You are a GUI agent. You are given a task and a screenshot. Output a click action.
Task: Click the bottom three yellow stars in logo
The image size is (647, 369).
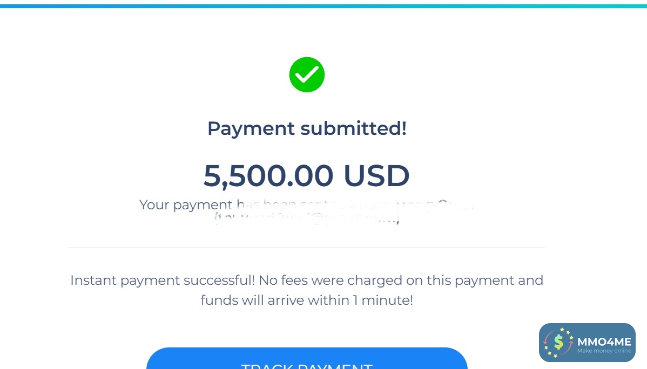point(551,353)
